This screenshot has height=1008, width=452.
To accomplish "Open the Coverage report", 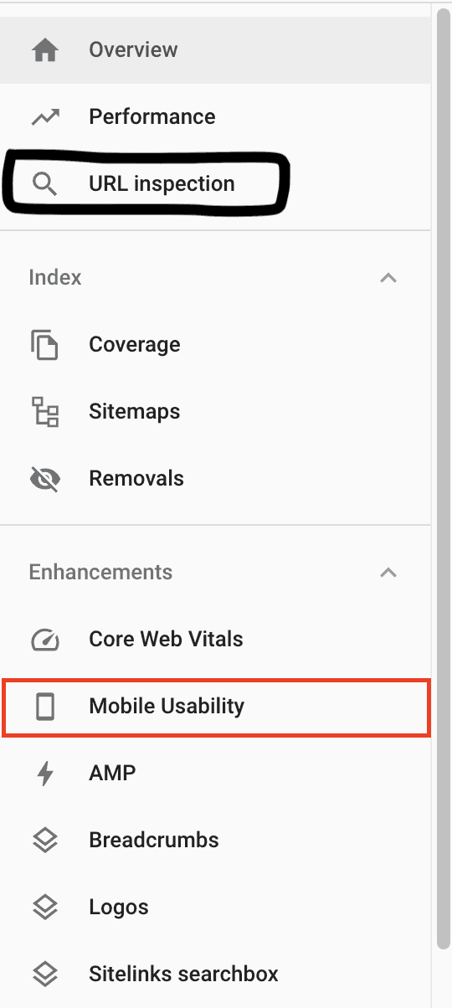I will [x=216, y=345].
